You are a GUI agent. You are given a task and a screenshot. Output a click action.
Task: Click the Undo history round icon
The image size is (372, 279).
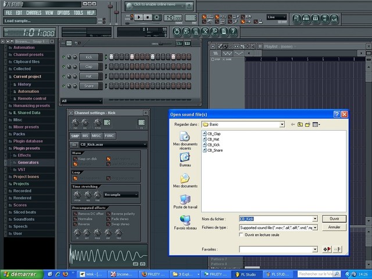click(177, 31)
